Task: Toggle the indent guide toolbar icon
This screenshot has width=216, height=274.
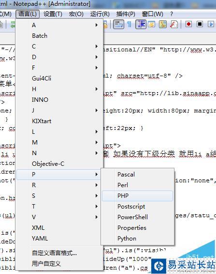Action: (141, 24)
